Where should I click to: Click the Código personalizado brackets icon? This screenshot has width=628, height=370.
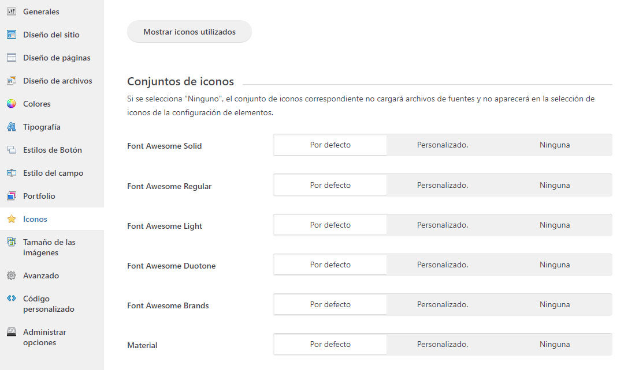12,298
